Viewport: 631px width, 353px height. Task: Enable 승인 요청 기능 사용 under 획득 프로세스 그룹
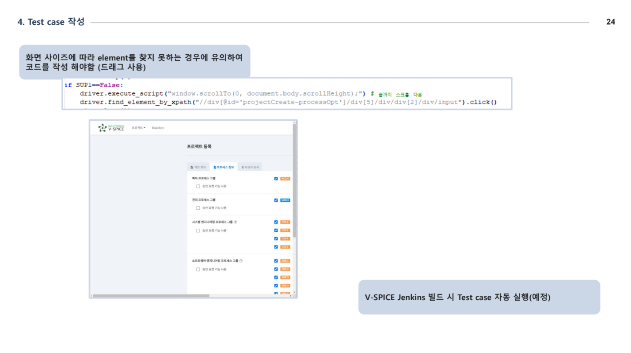tap(198, 186)
